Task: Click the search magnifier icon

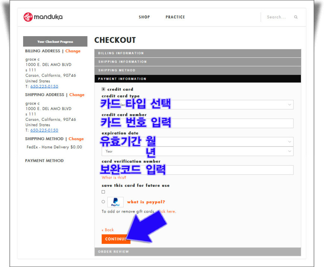Action: tap(296, 17)
